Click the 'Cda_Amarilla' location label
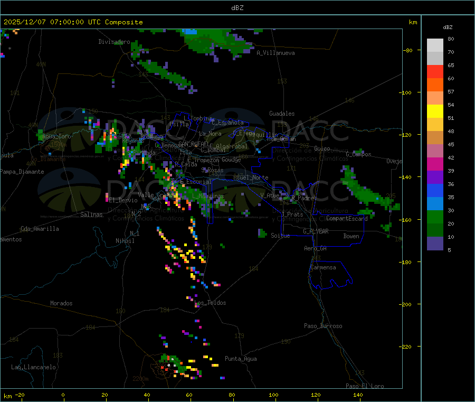 pos(40,229)
